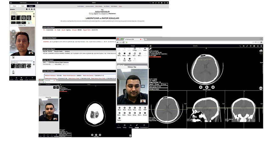The image size is (268, 143).
Task: Go to previous image in right viewer
Action: click(x=201, y=87)
